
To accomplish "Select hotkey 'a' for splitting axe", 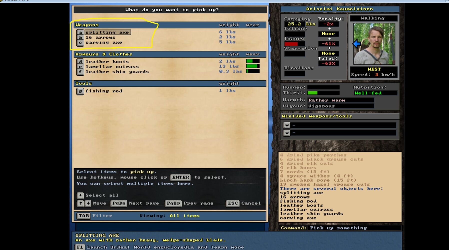I will click(80, 32).
